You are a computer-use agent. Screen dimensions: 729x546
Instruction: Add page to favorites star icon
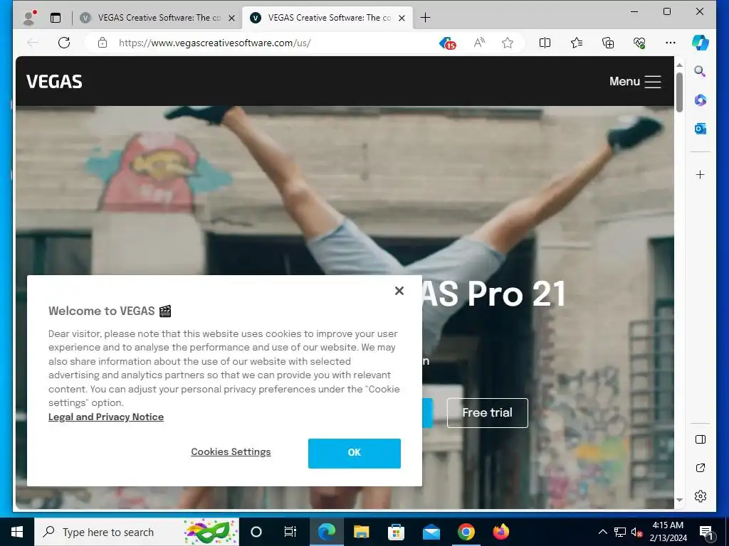[507, 43]
